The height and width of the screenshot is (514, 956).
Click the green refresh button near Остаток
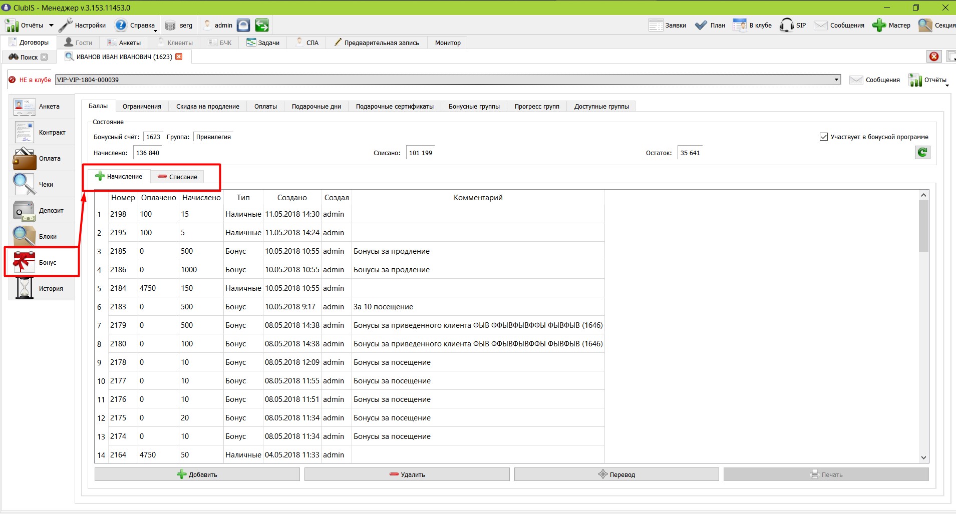click(x=922, y=153)
